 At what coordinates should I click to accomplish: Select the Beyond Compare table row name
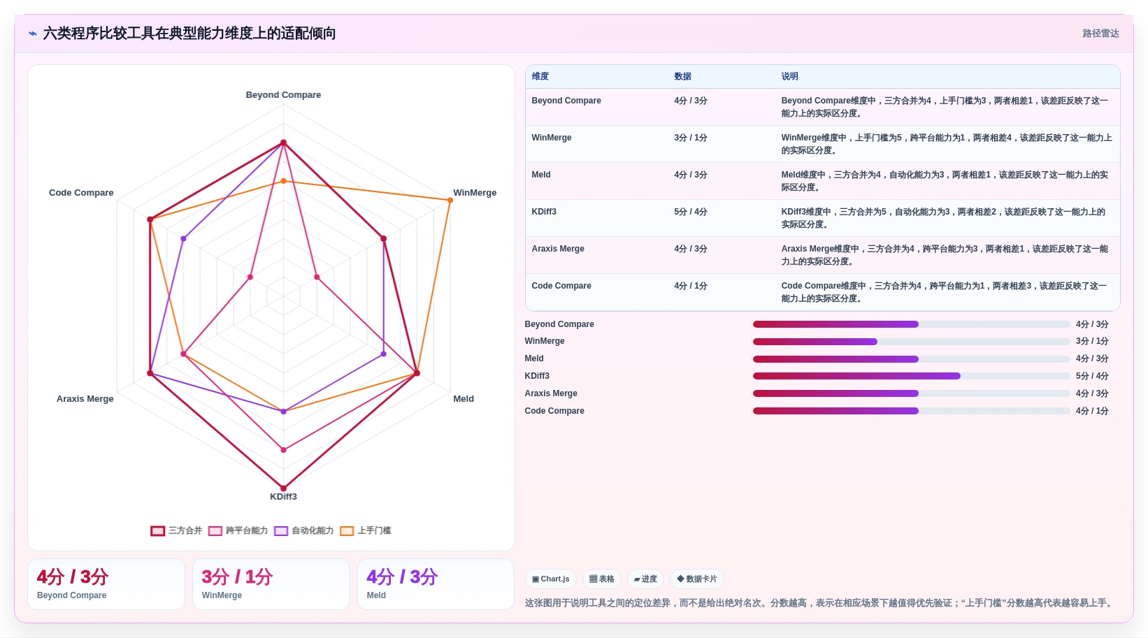[x=566, y=101]
